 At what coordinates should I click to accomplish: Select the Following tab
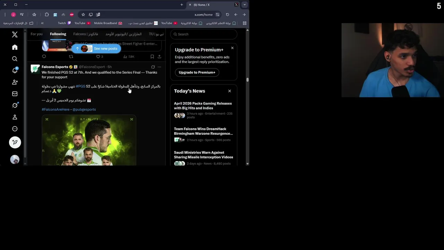[58, 34]
